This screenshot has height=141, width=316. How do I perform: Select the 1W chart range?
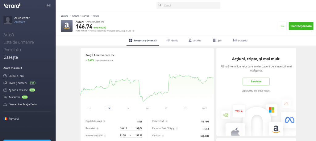(x=109, y=108)
